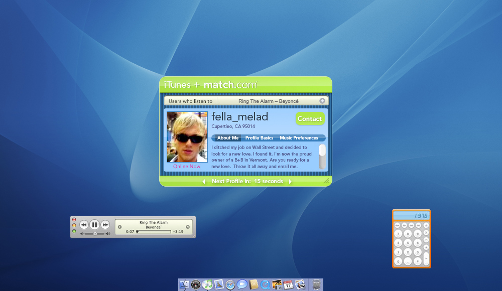Click the fella_melad profile photo
502x291 pixels.
[187, 137]
